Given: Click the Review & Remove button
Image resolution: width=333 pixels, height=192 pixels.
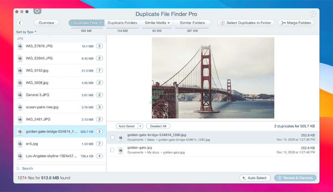Looking at the screenshot, I should (295, 178).
